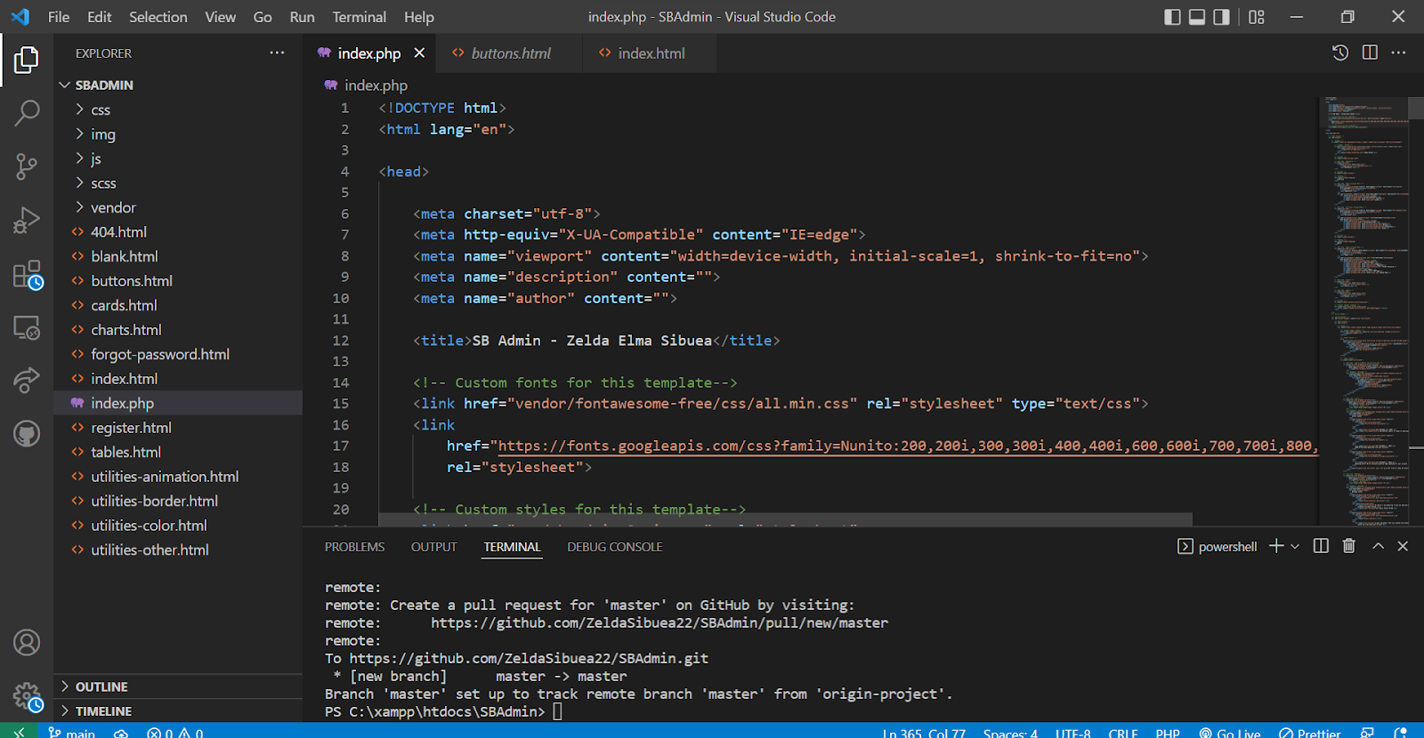Expand the css folder
1424x738 pixels.
(x=178, y=109)
